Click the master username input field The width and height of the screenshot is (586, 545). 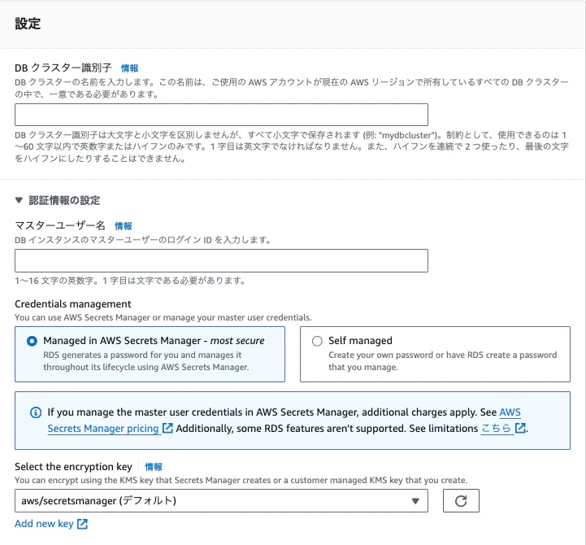tap(221, 261)
